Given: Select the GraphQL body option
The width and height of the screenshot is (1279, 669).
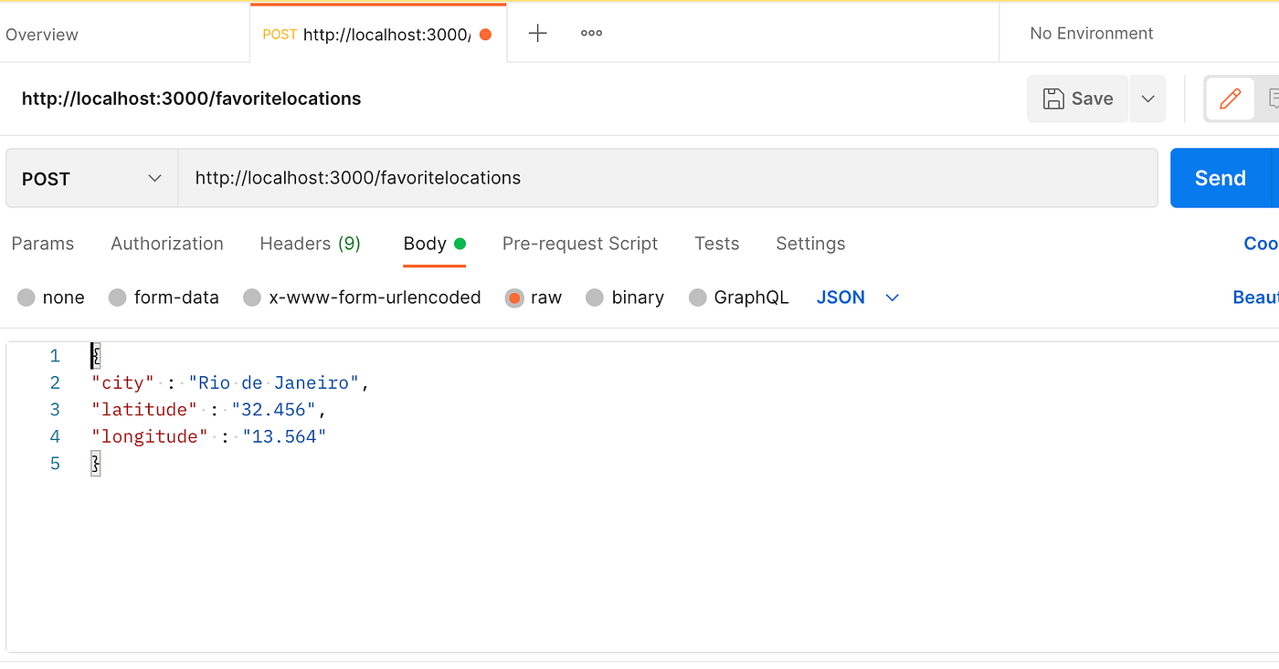Looking at the screenshot, I should (698, 298).
